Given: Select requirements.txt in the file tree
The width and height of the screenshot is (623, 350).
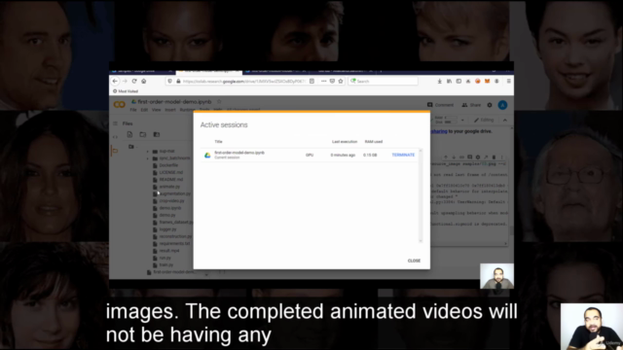Looking at the screenshot, I should pyautogui.click(x=174, y=244).
